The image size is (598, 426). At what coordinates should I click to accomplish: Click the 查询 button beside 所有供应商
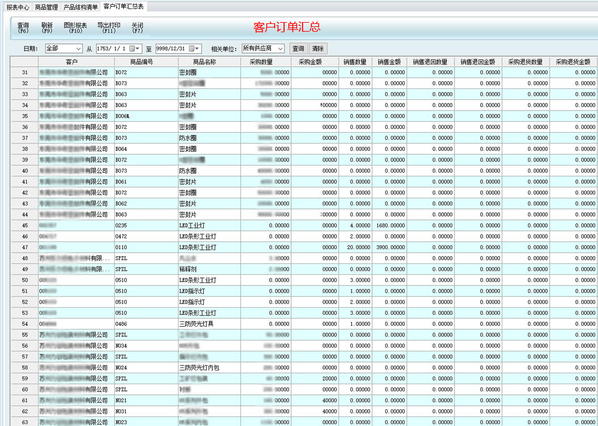click(x=298, y=48)
